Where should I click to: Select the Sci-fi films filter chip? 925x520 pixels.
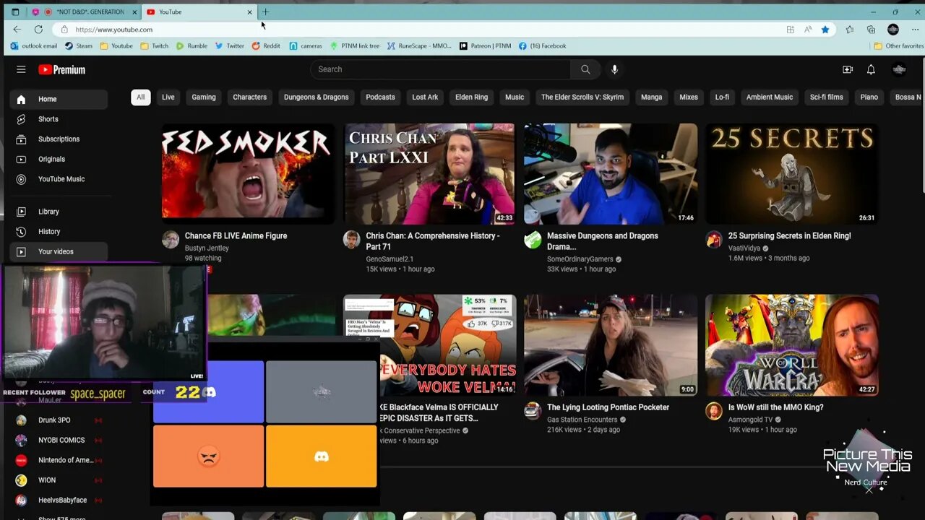[826, 97]
